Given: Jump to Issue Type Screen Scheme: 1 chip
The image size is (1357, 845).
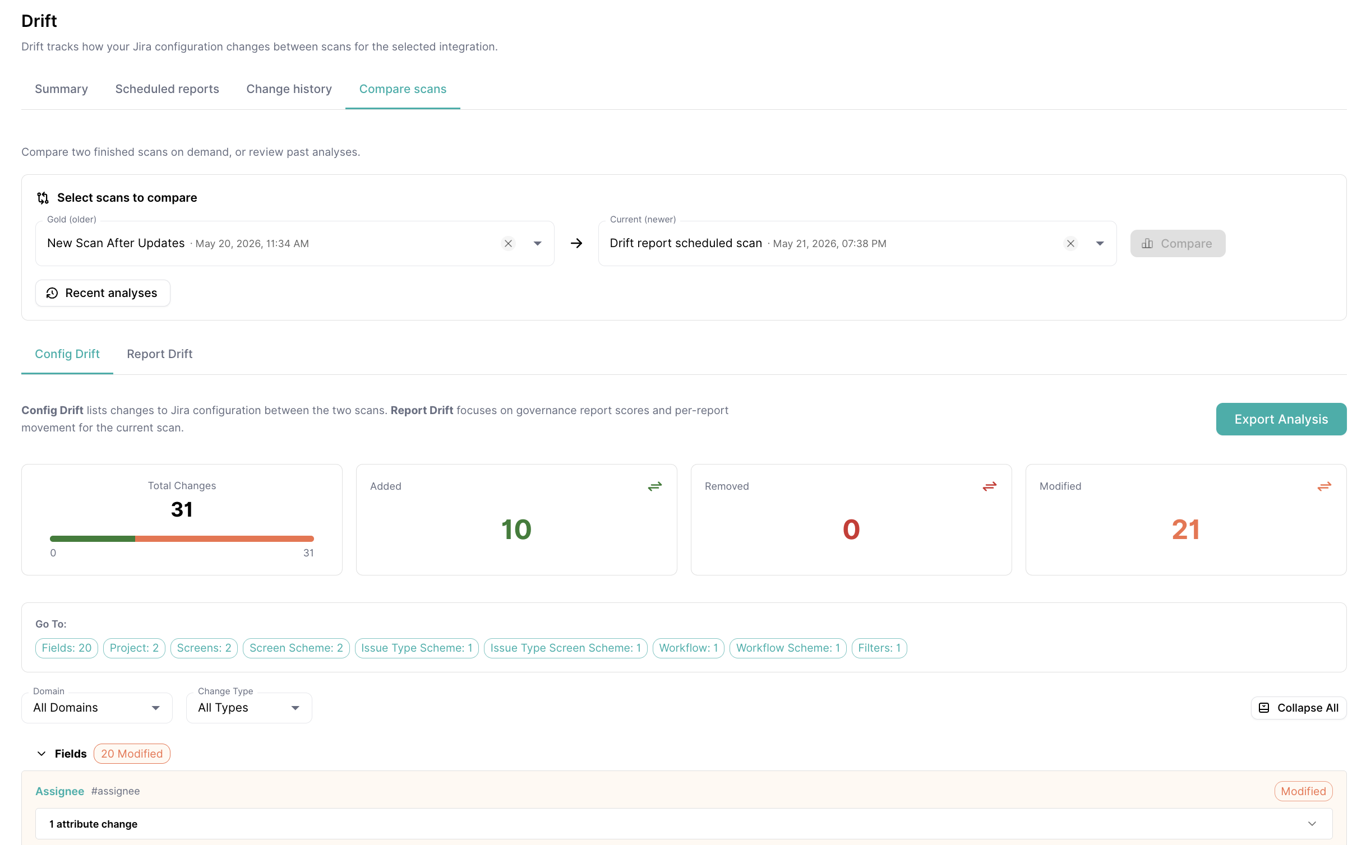Looking at the screenshot, I should pyautogui.click(x=565, y=648).
